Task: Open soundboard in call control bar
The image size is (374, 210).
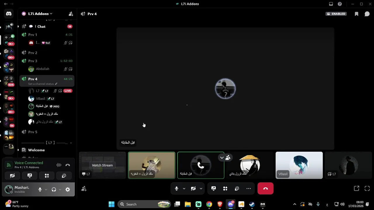Action: pos(237,188)
